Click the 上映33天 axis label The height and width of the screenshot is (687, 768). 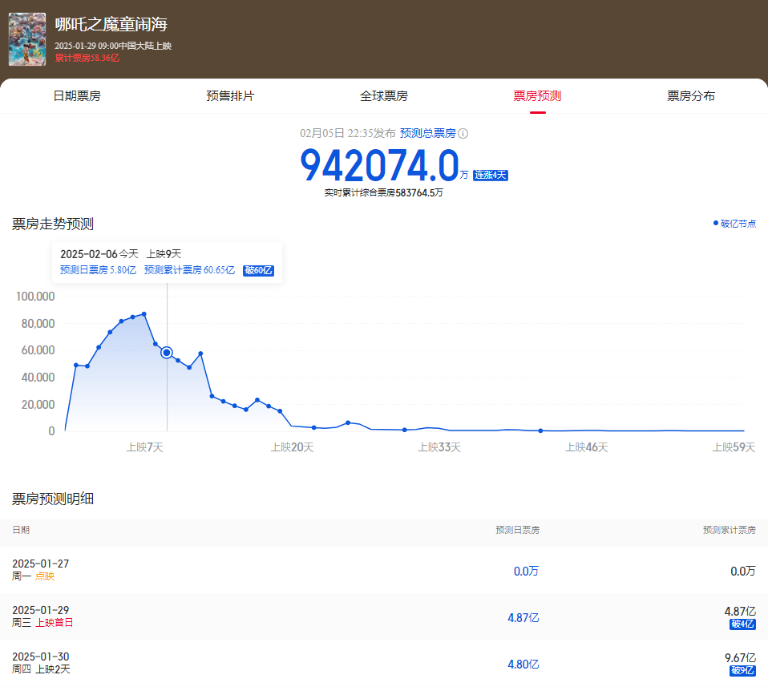[439, 447]
